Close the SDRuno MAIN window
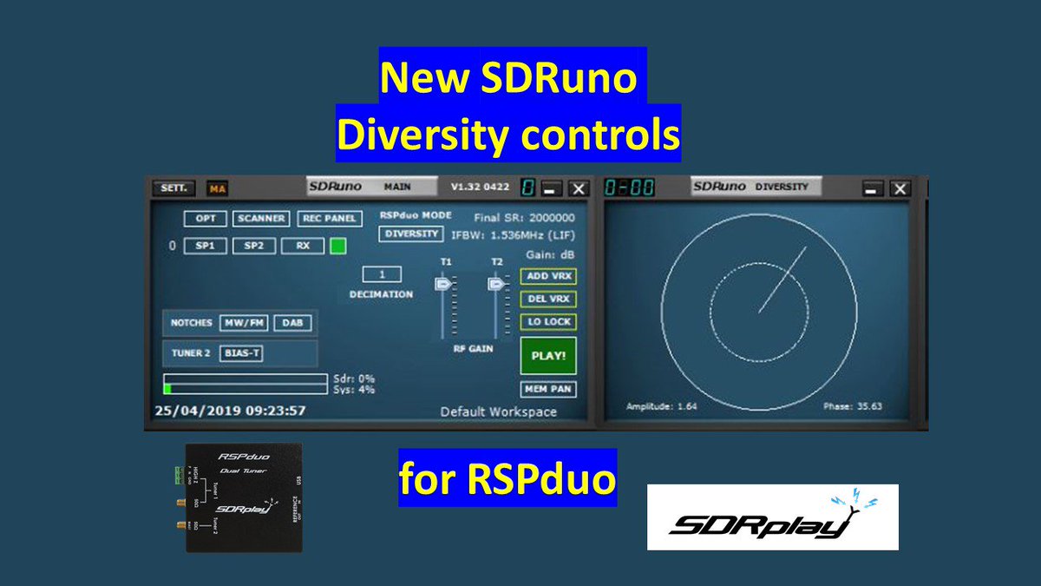 coord(579,188)
